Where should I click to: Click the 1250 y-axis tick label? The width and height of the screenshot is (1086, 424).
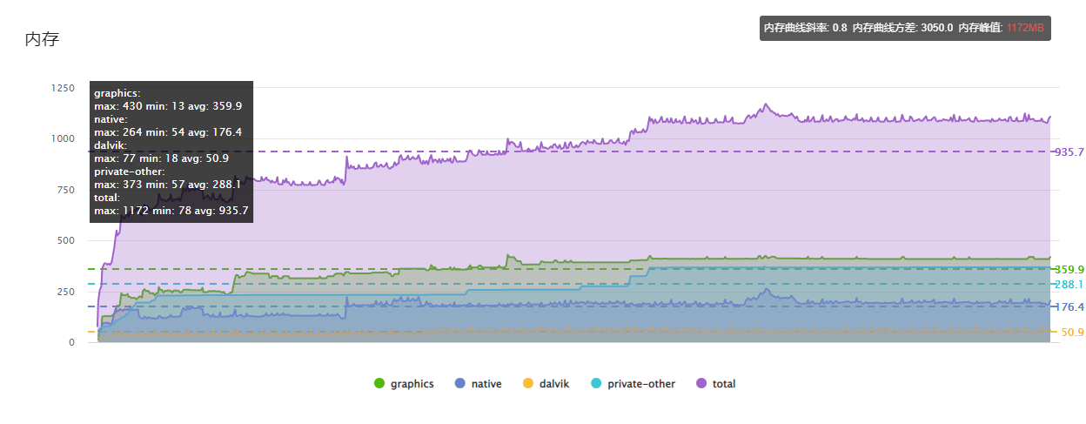coord(63,88)
